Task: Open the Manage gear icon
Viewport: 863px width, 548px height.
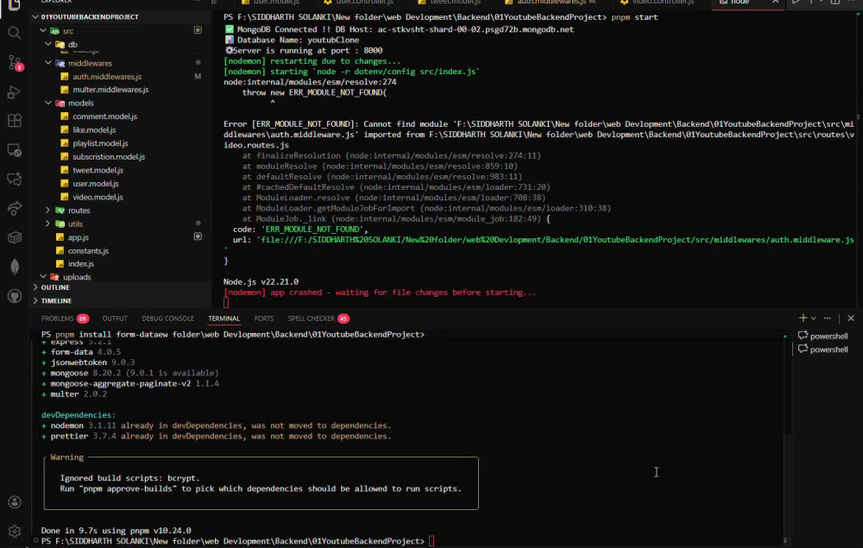Action: [x=15, y=531]
